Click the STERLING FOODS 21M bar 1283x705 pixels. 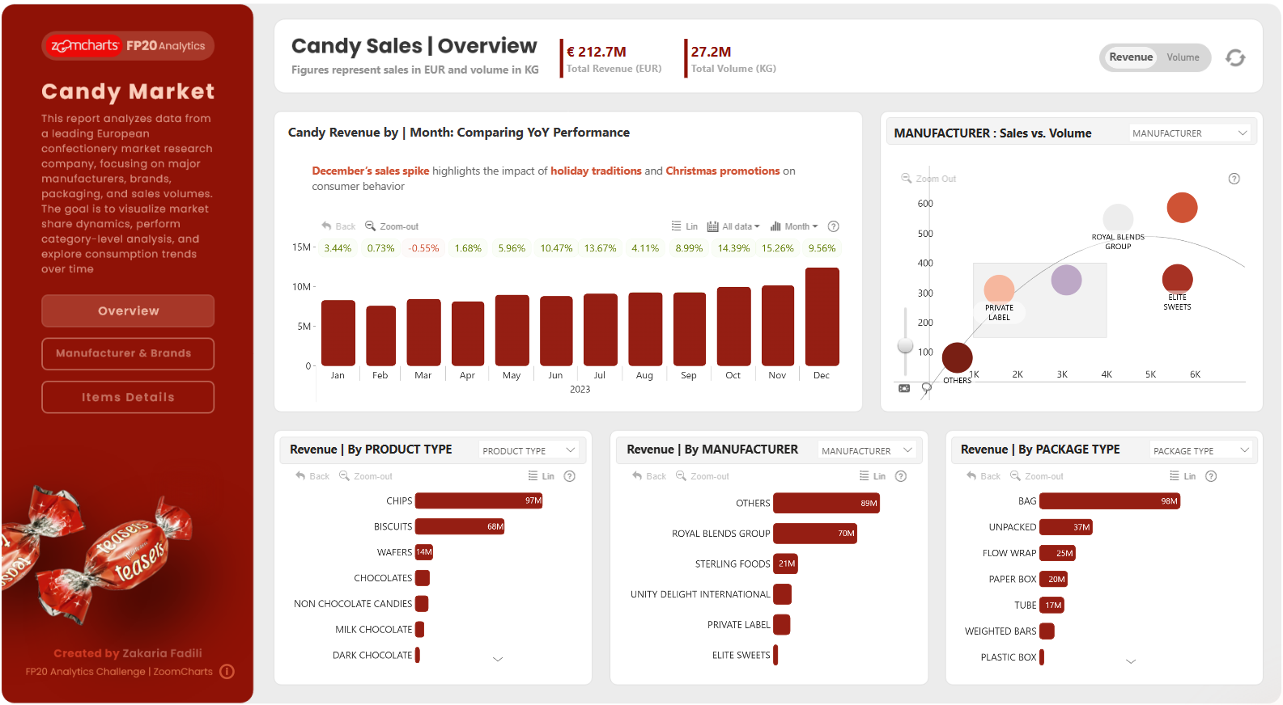pyautogui.click(x=785, y=564)
